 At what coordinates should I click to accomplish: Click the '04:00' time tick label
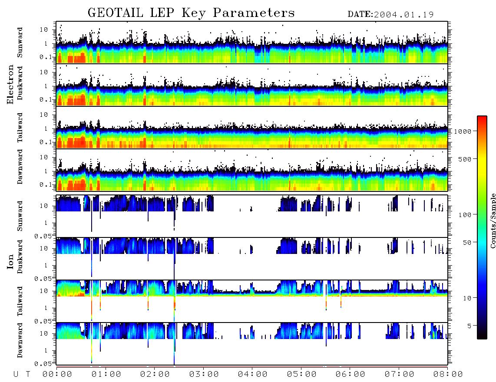pyautogui.click(x=252, y=375)
